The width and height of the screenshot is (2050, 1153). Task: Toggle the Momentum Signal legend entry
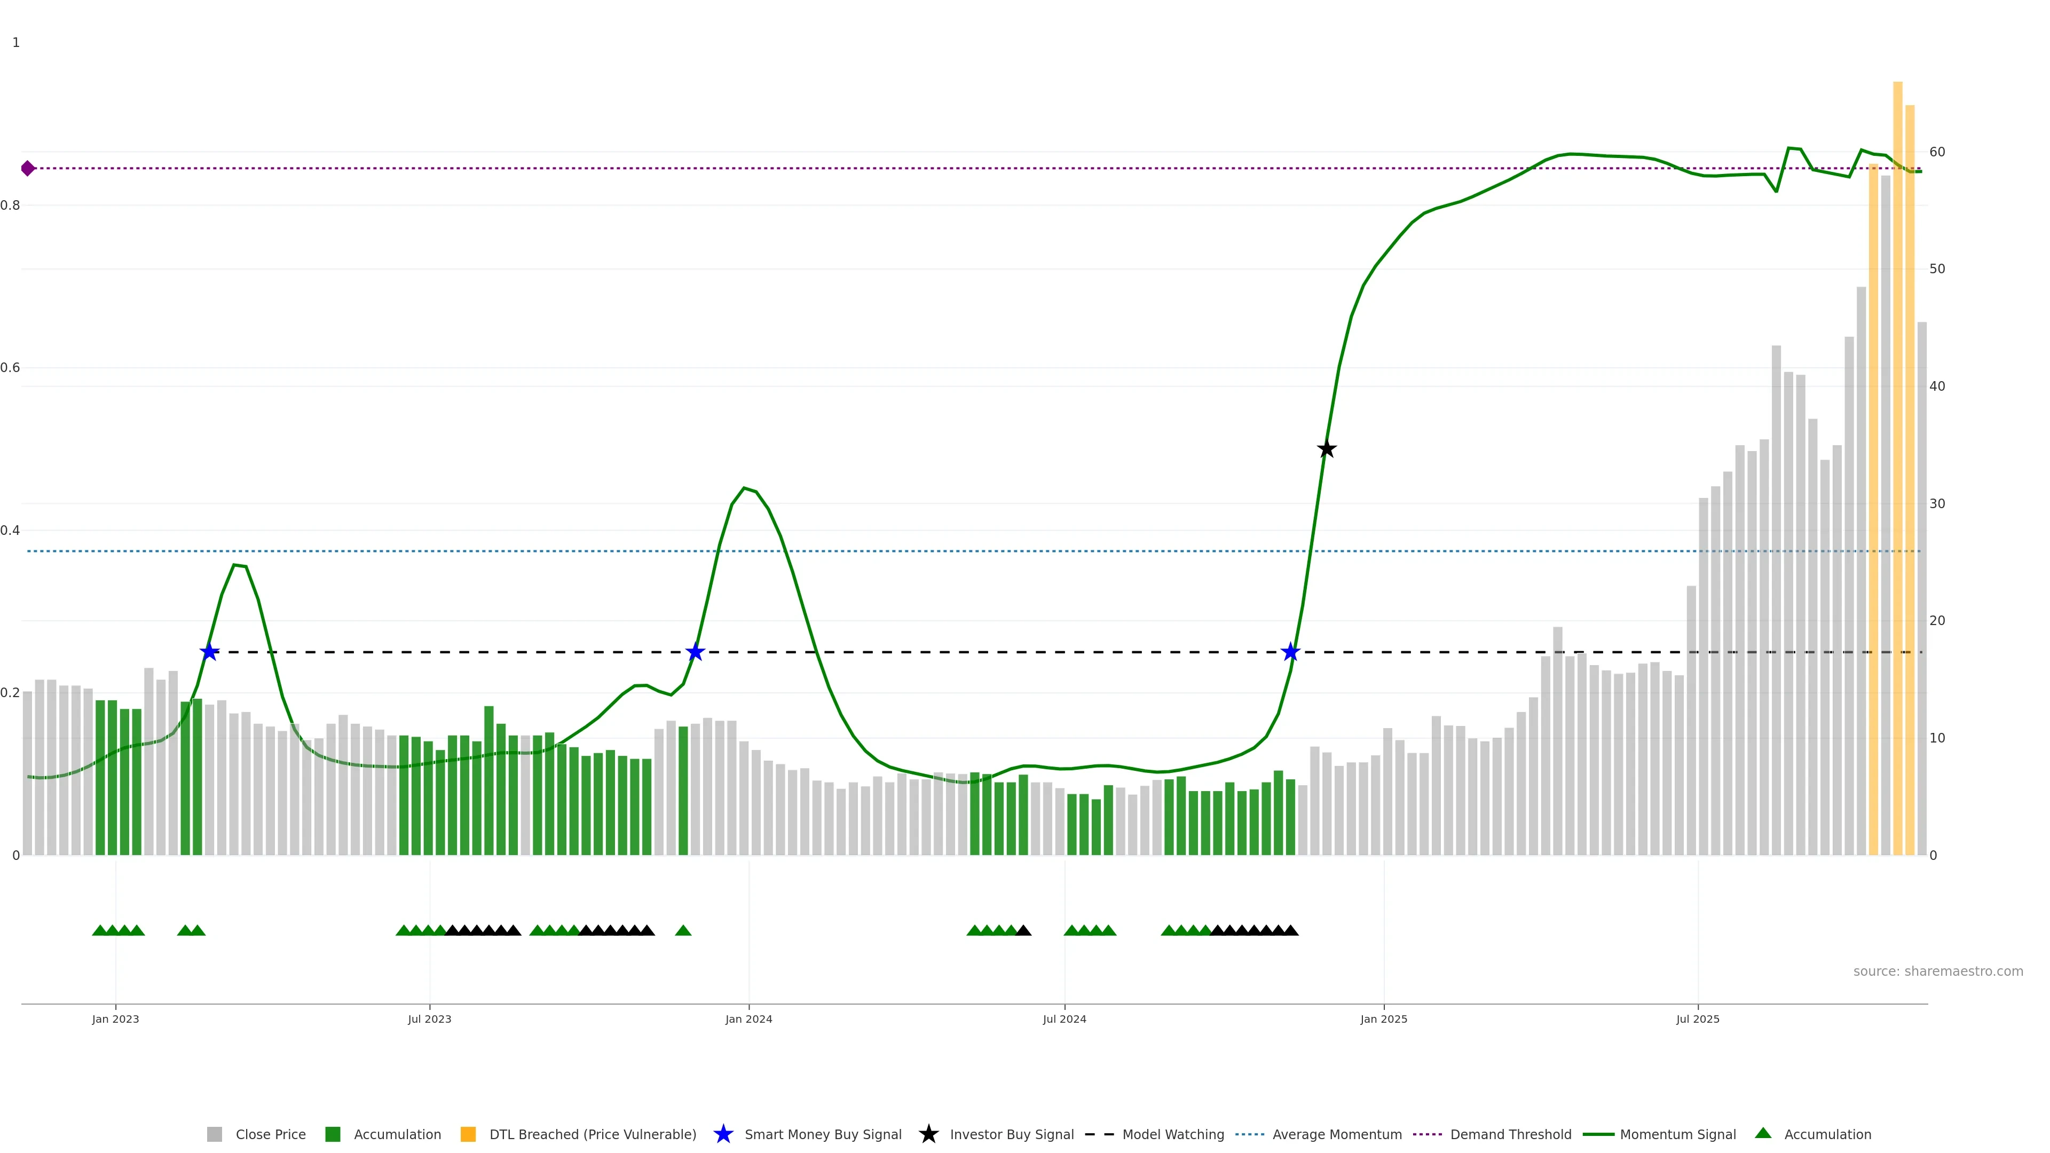pyautogui.click(x=1677, y=1134)
